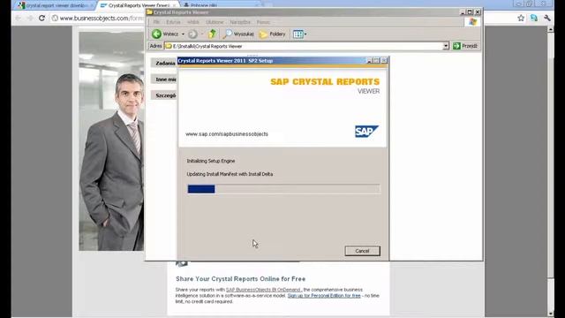Go up one folder level in Explorer

click(x=212, y=34)
